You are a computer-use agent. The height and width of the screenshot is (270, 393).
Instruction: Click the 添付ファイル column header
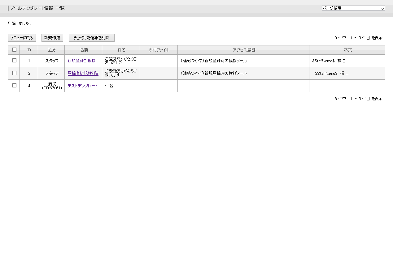pyautogui.click(x=159, y=50)
